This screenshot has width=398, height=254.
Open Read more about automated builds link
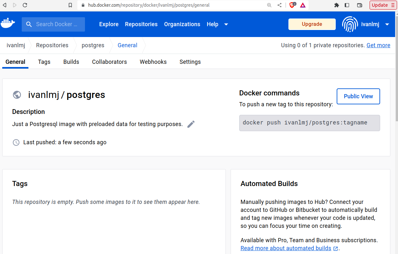pyautogui.click(x=286, y=248)
